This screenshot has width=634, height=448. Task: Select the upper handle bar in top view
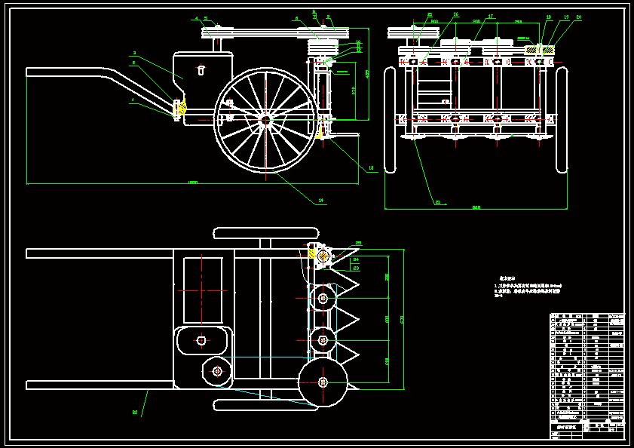pos(98,253)
